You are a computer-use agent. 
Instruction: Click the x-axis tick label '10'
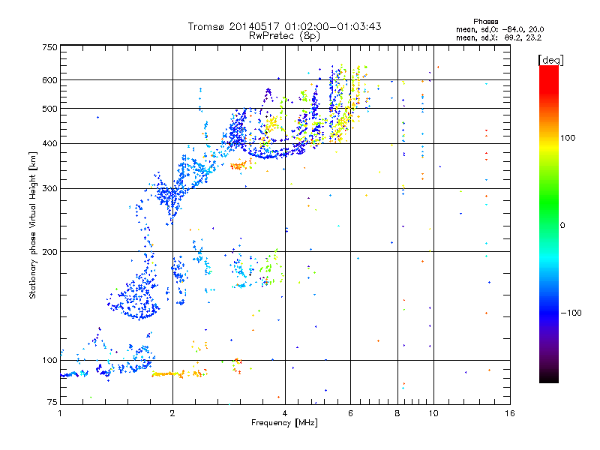(433, 413)
